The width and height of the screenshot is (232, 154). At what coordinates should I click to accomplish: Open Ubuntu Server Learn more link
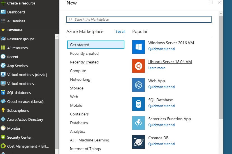[157, 68]
